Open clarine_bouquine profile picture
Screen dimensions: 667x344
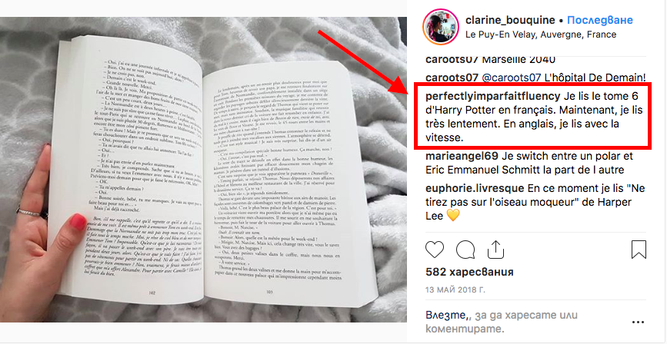point(441,26)
